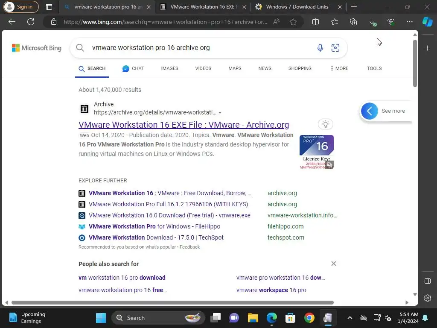Viewport: 437px width, 328px height.
Task: Click the visual search camera icon
Action: (335, 48)
